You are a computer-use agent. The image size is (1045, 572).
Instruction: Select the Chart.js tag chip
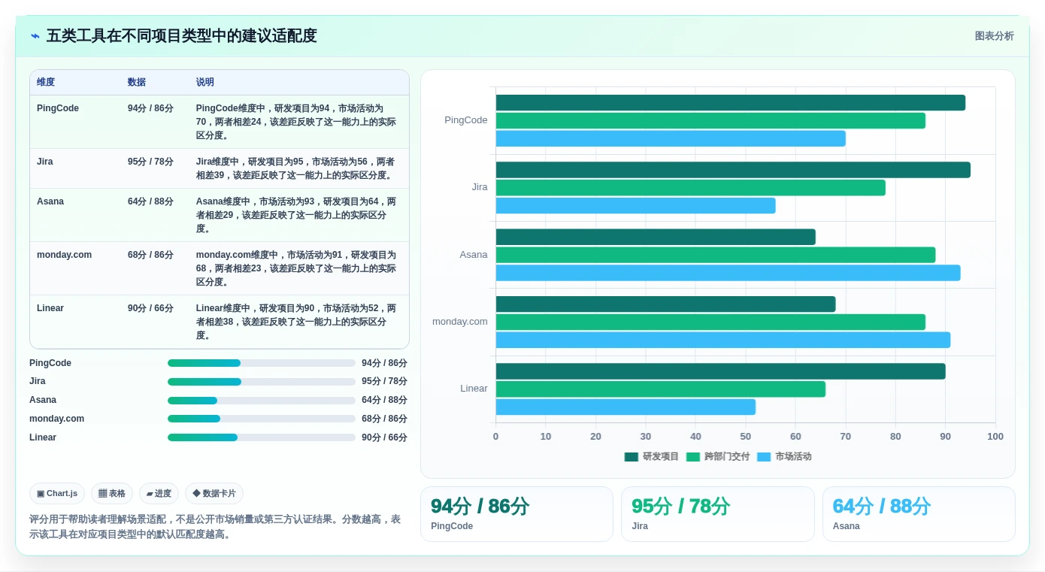[57, 493]
